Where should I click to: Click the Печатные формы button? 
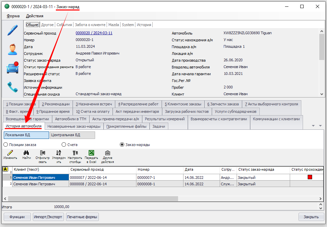tap(82, 217)
